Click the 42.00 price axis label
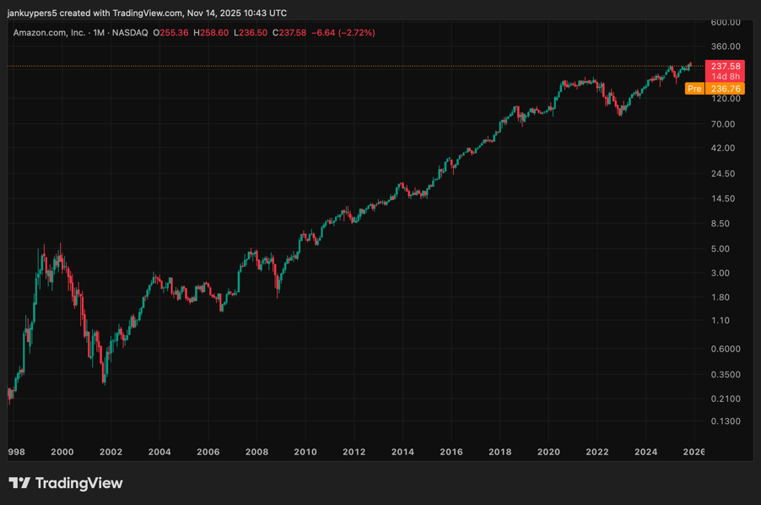 pos(723,148)
